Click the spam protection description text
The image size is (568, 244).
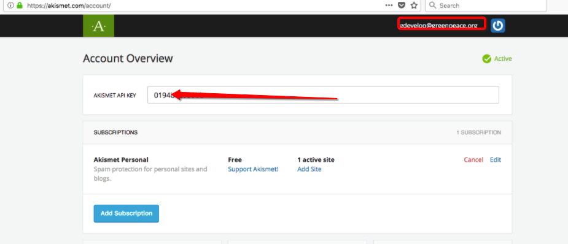(150, 174)
